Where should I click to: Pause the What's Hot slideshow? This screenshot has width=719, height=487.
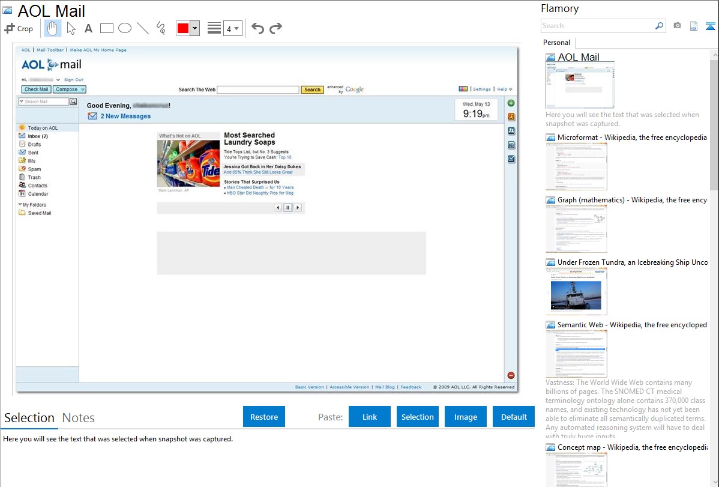pyautogui.click(x=288, y=207)
